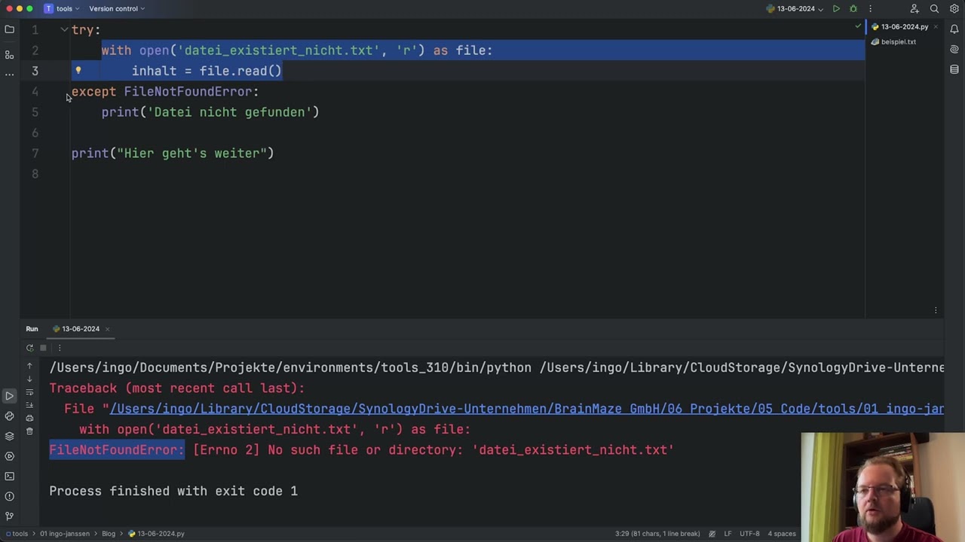Viewport: 965px width, 542px height.
Task: Open Search Everywhere magnifier icon
Action: 934,9
